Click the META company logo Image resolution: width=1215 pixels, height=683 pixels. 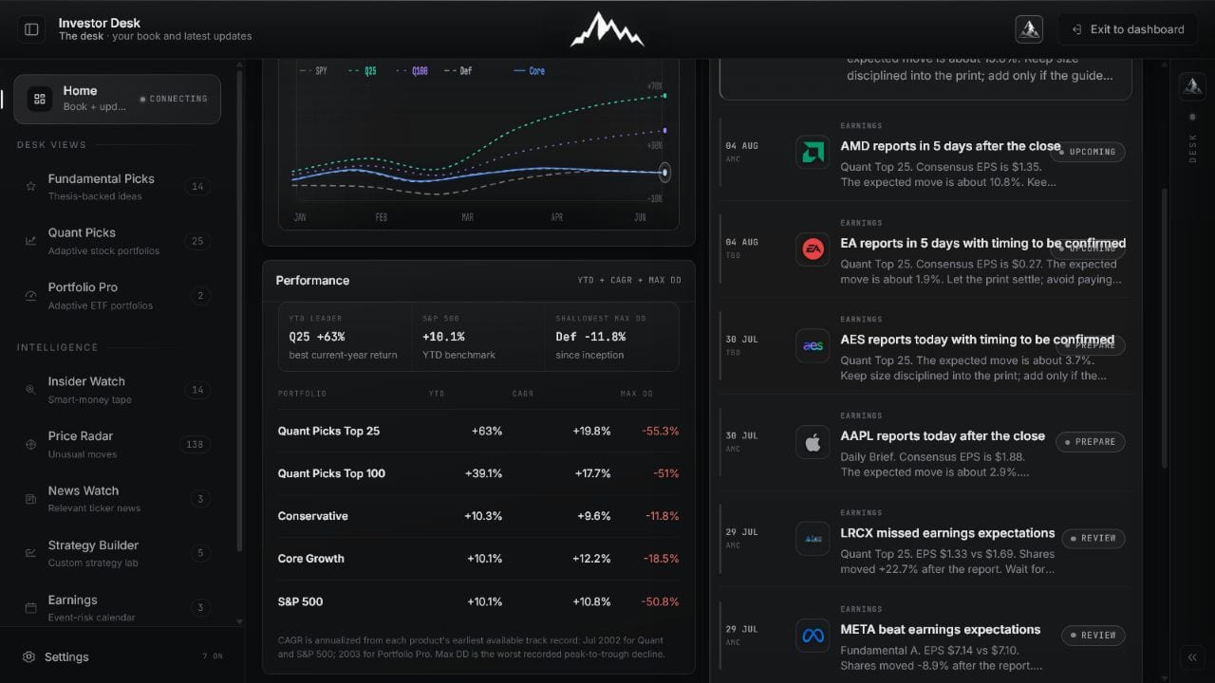[x=813, y=637]
